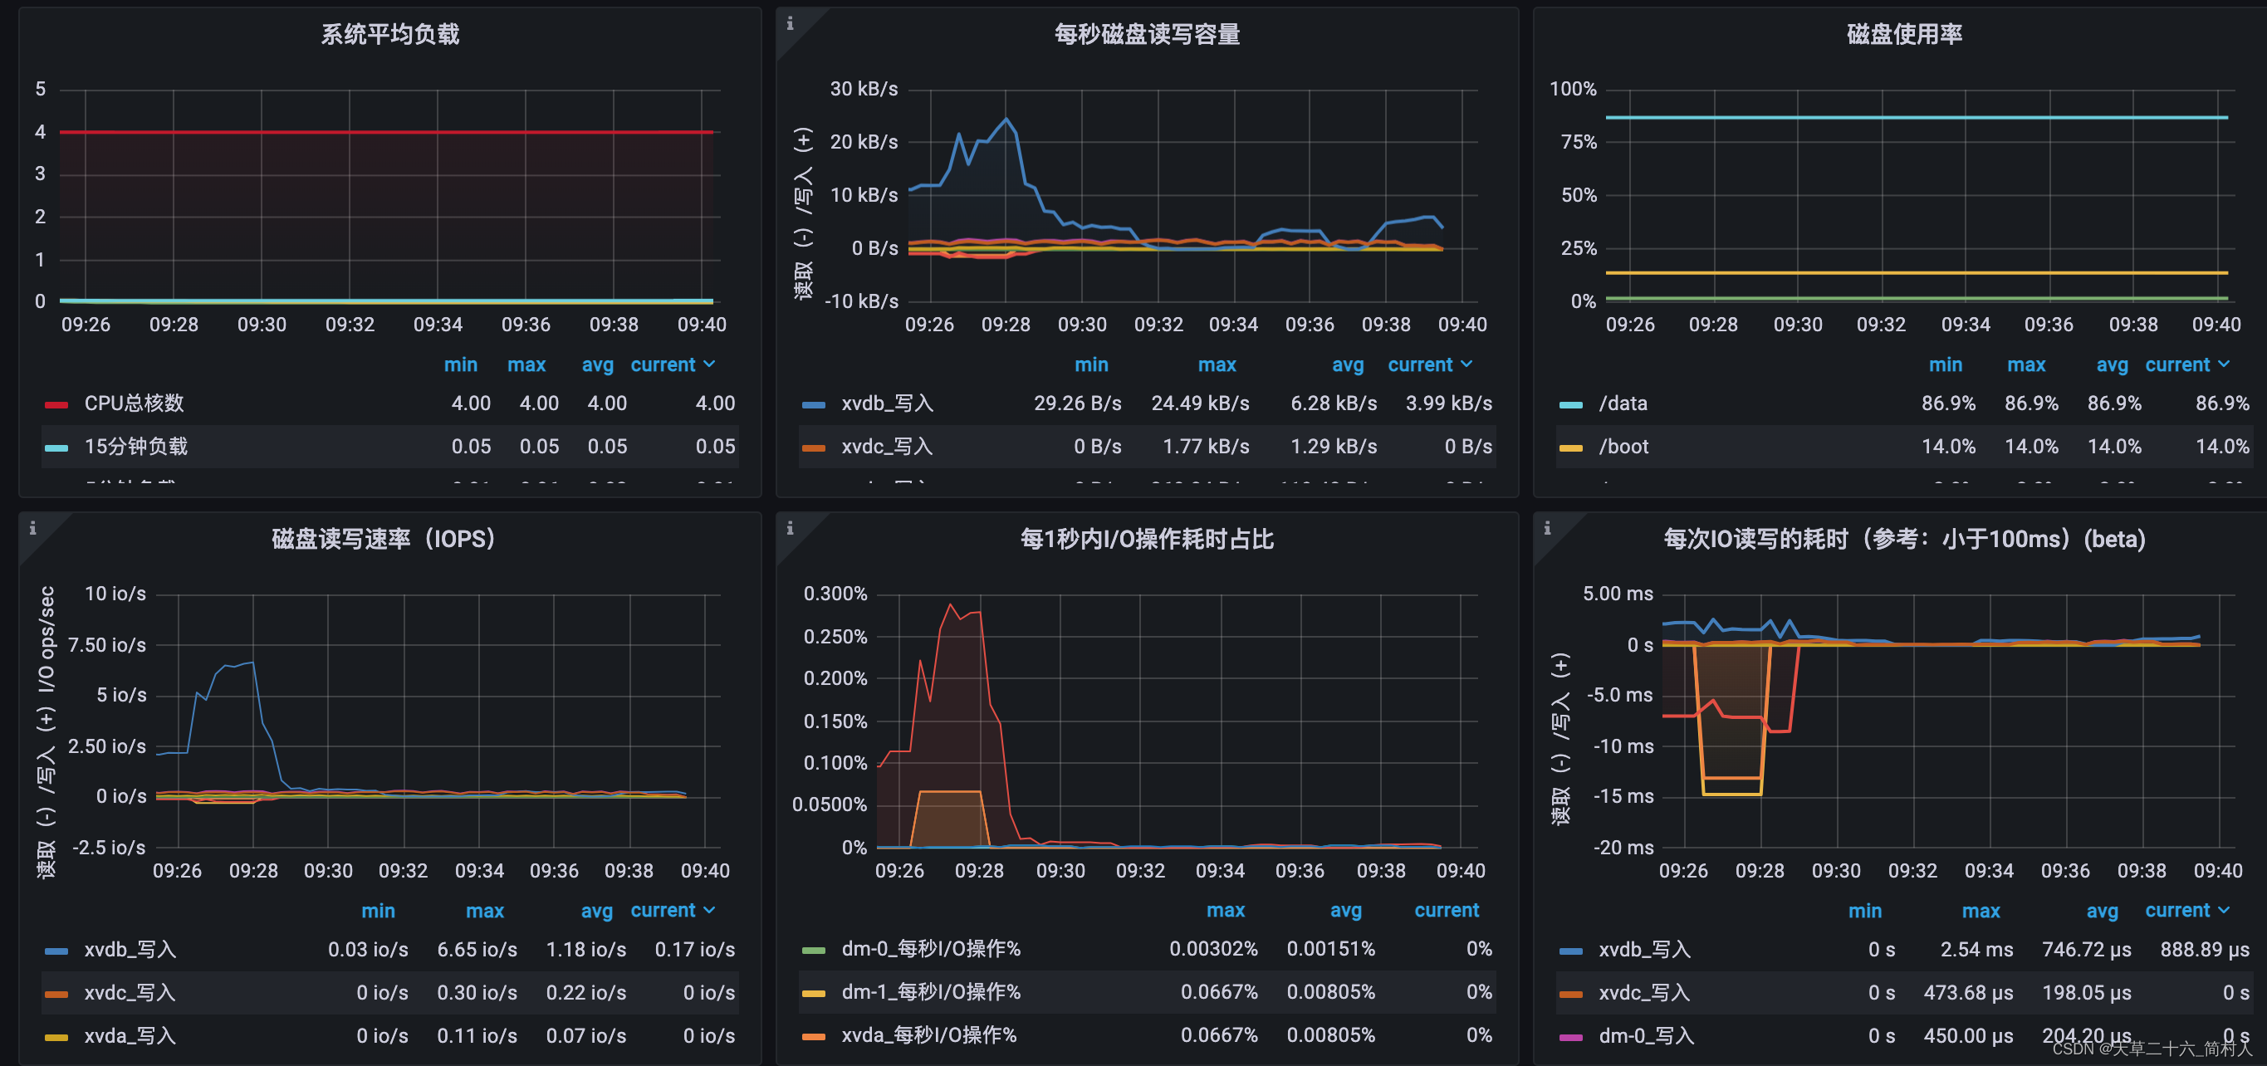Click blue swatch for xvdb_写入 in 每秒磁盘读写容量
Viewport: 2267px width, 1066px height.
pos(814,404)
